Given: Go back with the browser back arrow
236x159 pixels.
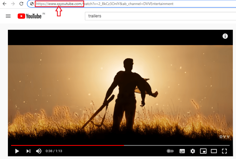Looking at the screenshot, I should 4,4.
